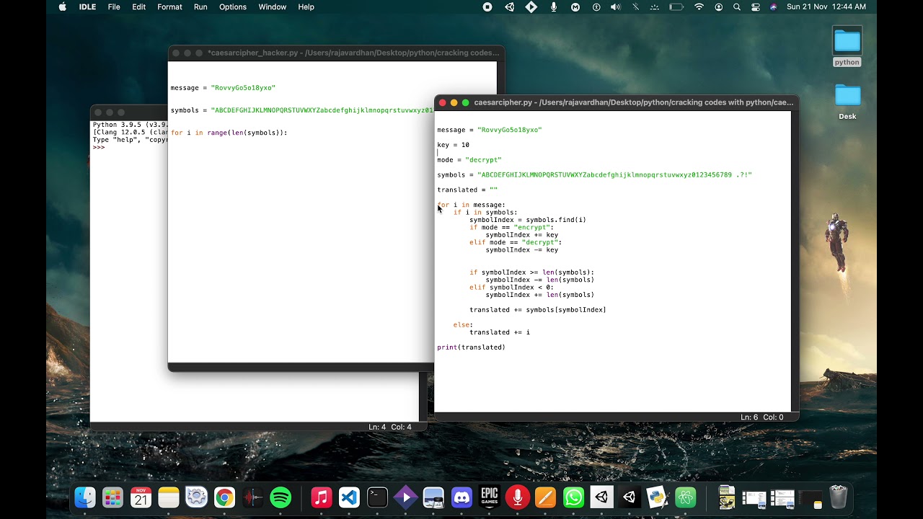Image resolution: width=923 pixels, height=519 pixels.
Task: Open Pages from the dock
Action: point(545,497)
